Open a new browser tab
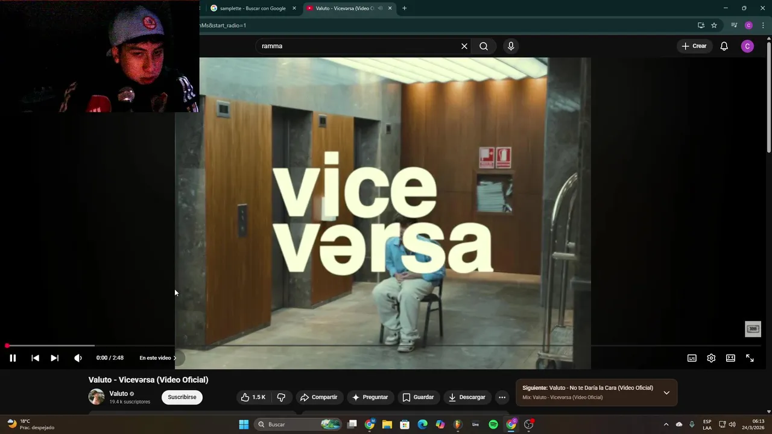772x434 pixels. click(404, 8)
